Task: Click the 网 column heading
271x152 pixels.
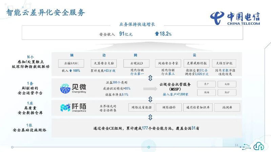Action: click(135, 55)
